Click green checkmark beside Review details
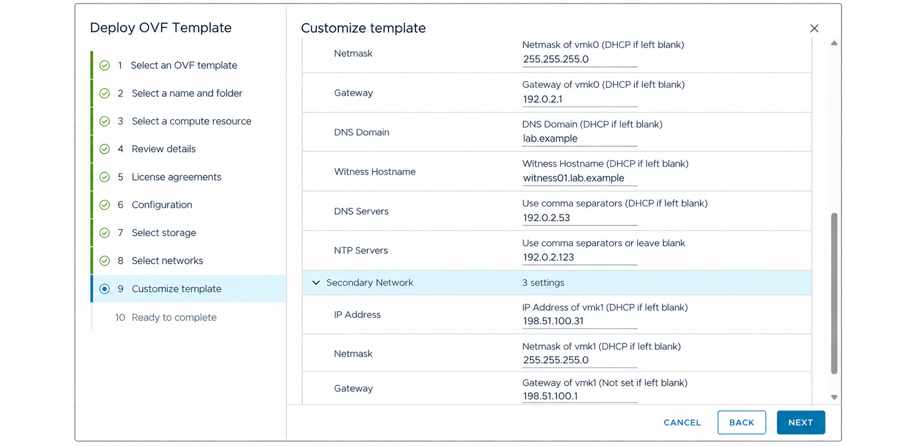 104,149
